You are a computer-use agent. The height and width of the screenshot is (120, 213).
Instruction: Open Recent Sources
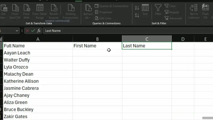point(54,12)
